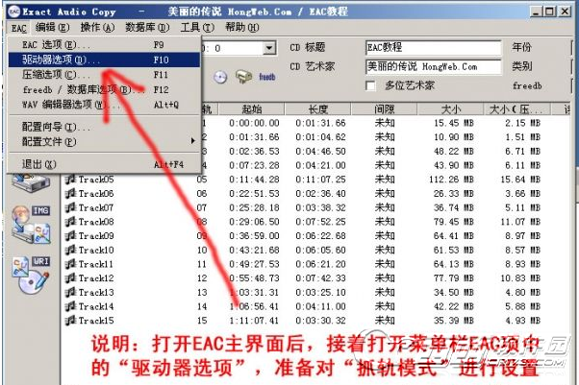Open the 编辑(E) menu
This screenshot has height=385, width=579.
pyautogui.click(x=52, y=28)
